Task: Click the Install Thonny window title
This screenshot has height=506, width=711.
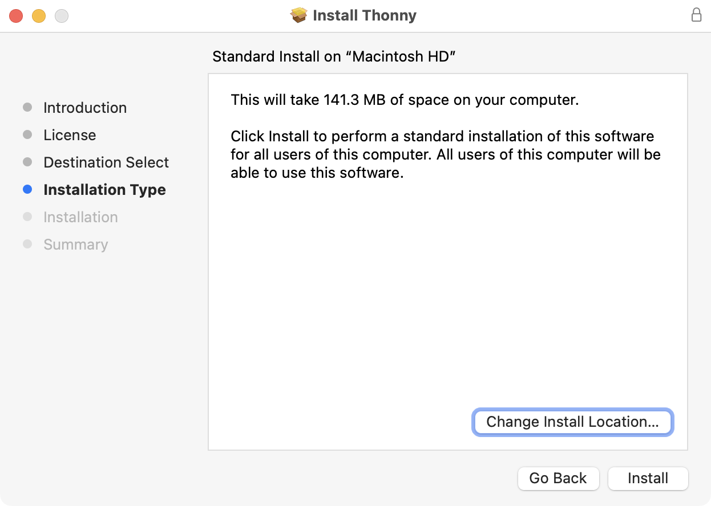Action: pyautogui.click(x=365, y=15)
